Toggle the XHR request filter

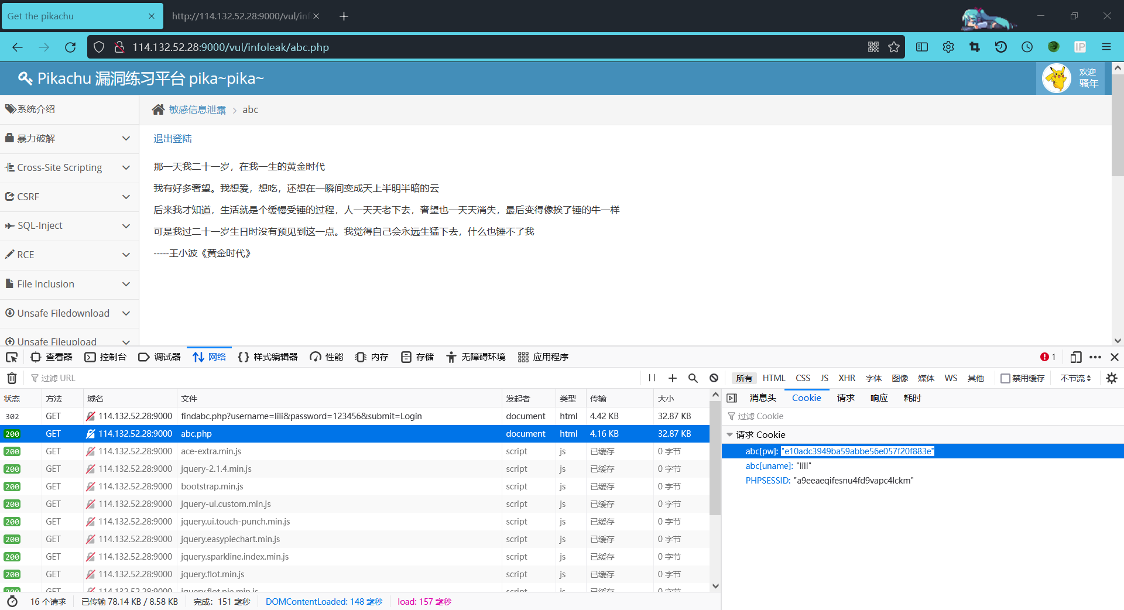coord(847,379)
